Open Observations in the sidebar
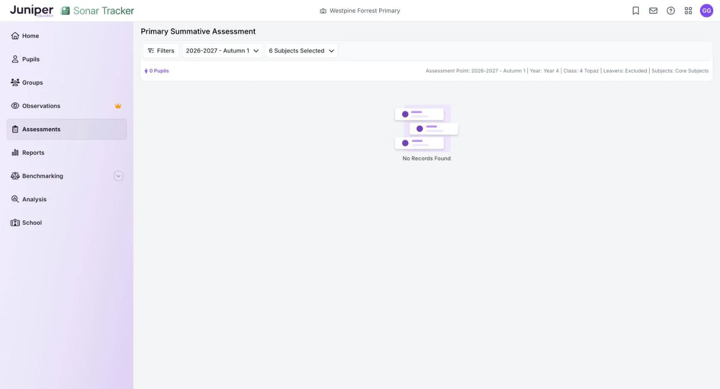 pyautogui.click(x=67, y=106)
